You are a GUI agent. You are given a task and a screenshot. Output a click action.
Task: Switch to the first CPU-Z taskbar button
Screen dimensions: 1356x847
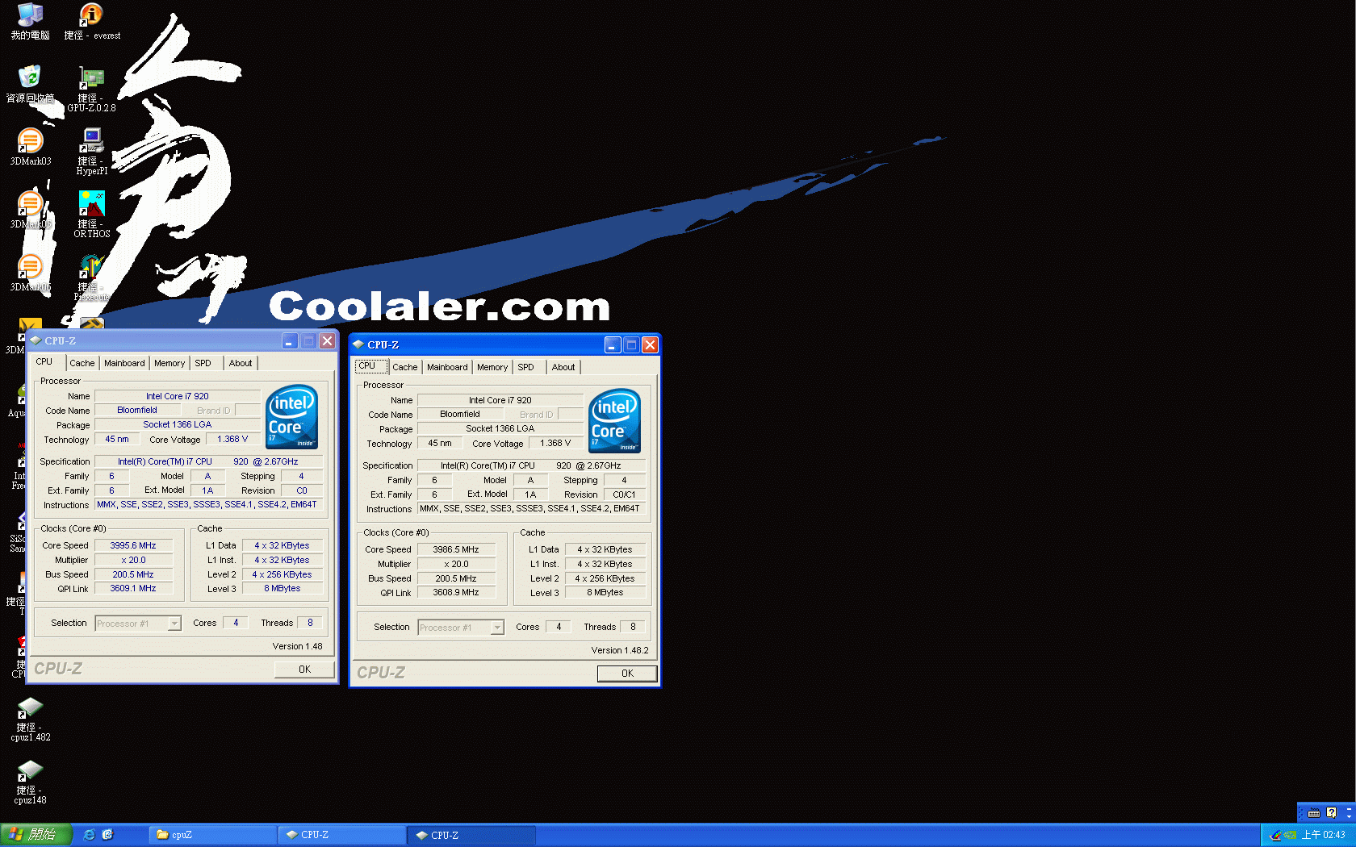click(341, 835)
